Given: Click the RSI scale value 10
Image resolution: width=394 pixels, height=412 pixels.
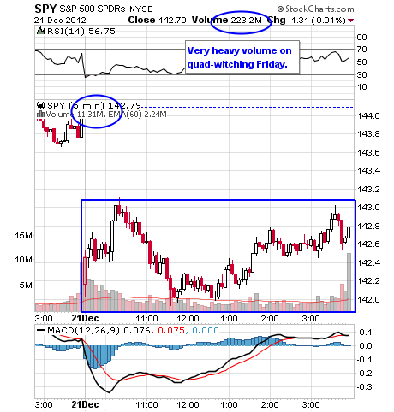Looking at the screenshot, I should pyautogui.click(x=362, y=87).
